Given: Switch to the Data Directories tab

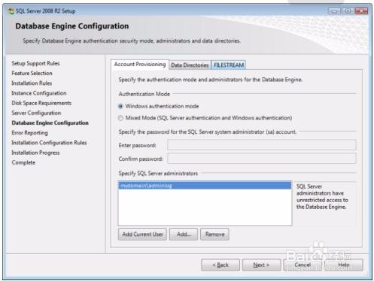Looking at the screenshot, I should 190,65.
